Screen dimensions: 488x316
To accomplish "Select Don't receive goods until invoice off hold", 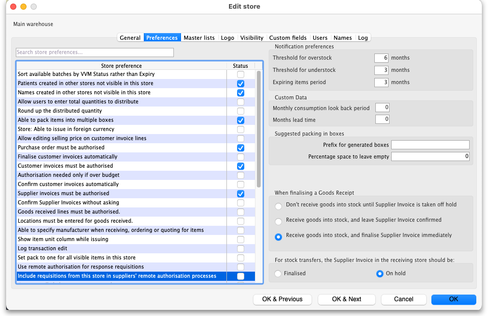I will click(x=278, y=206).
